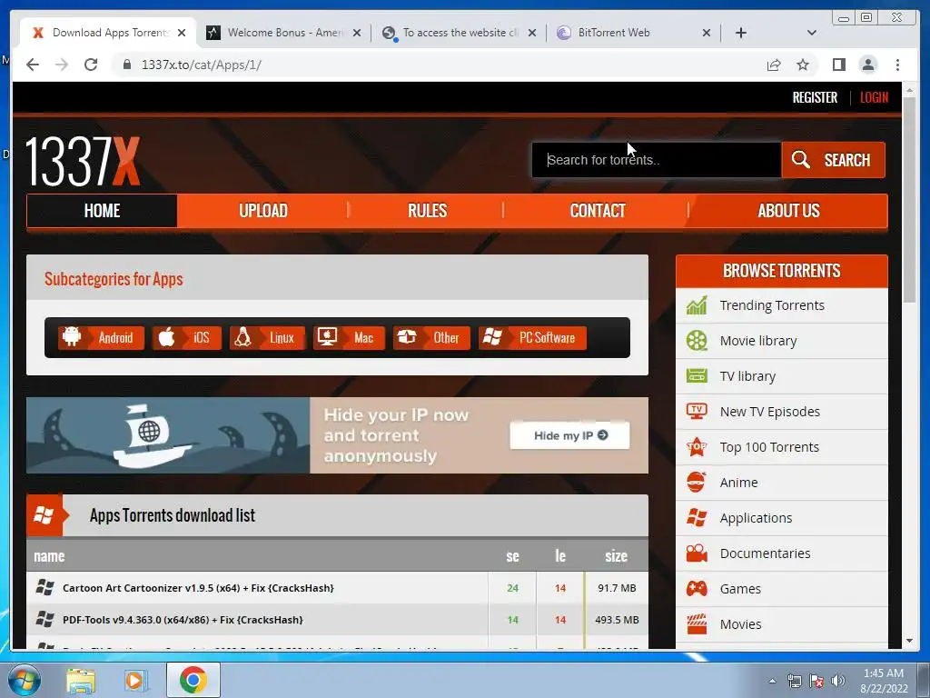Open the UPLOAD page

262,211
